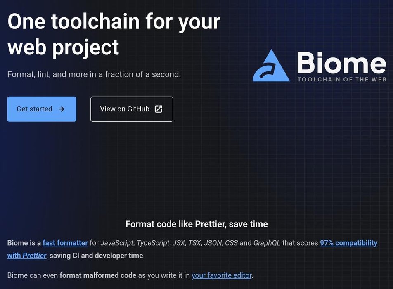Open the View on GitHub button

point(132,109)
